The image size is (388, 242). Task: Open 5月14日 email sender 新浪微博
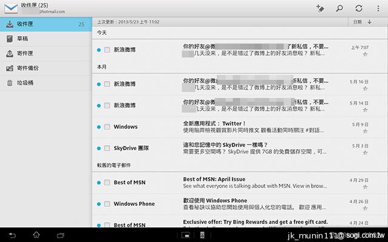click(x=124, y=105)
